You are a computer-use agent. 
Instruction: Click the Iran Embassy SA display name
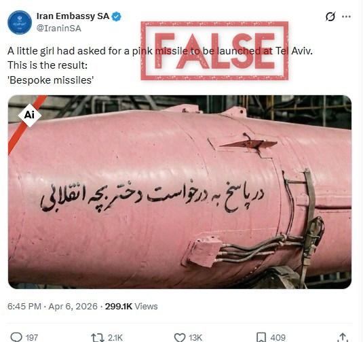73,16
